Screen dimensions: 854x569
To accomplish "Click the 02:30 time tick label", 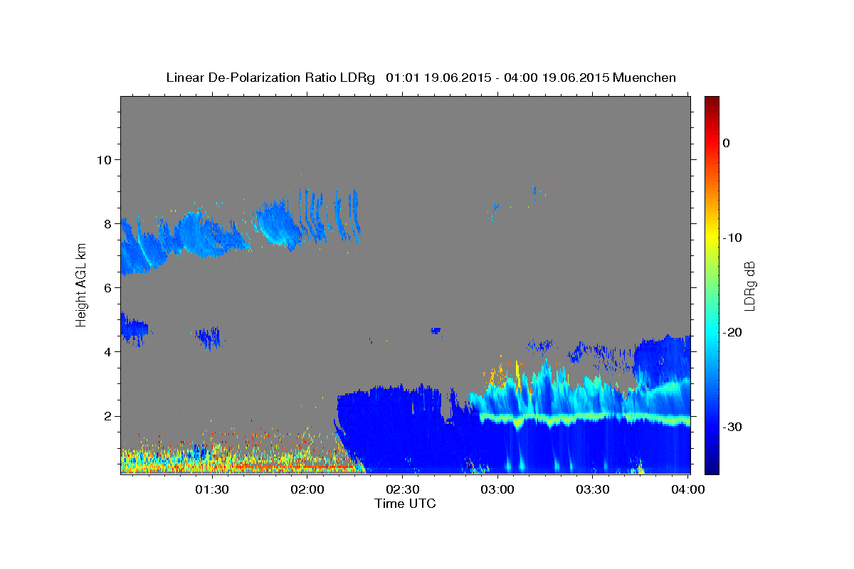I will coord(402,489).
